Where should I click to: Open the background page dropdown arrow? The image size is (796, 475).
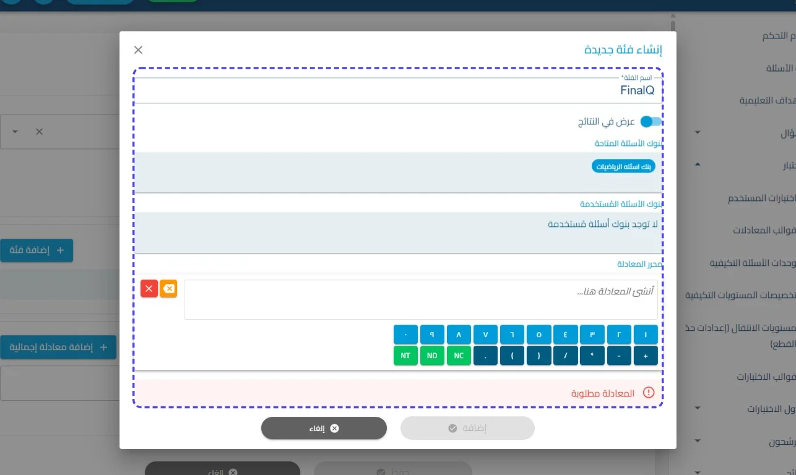click(x=15, y=132)
